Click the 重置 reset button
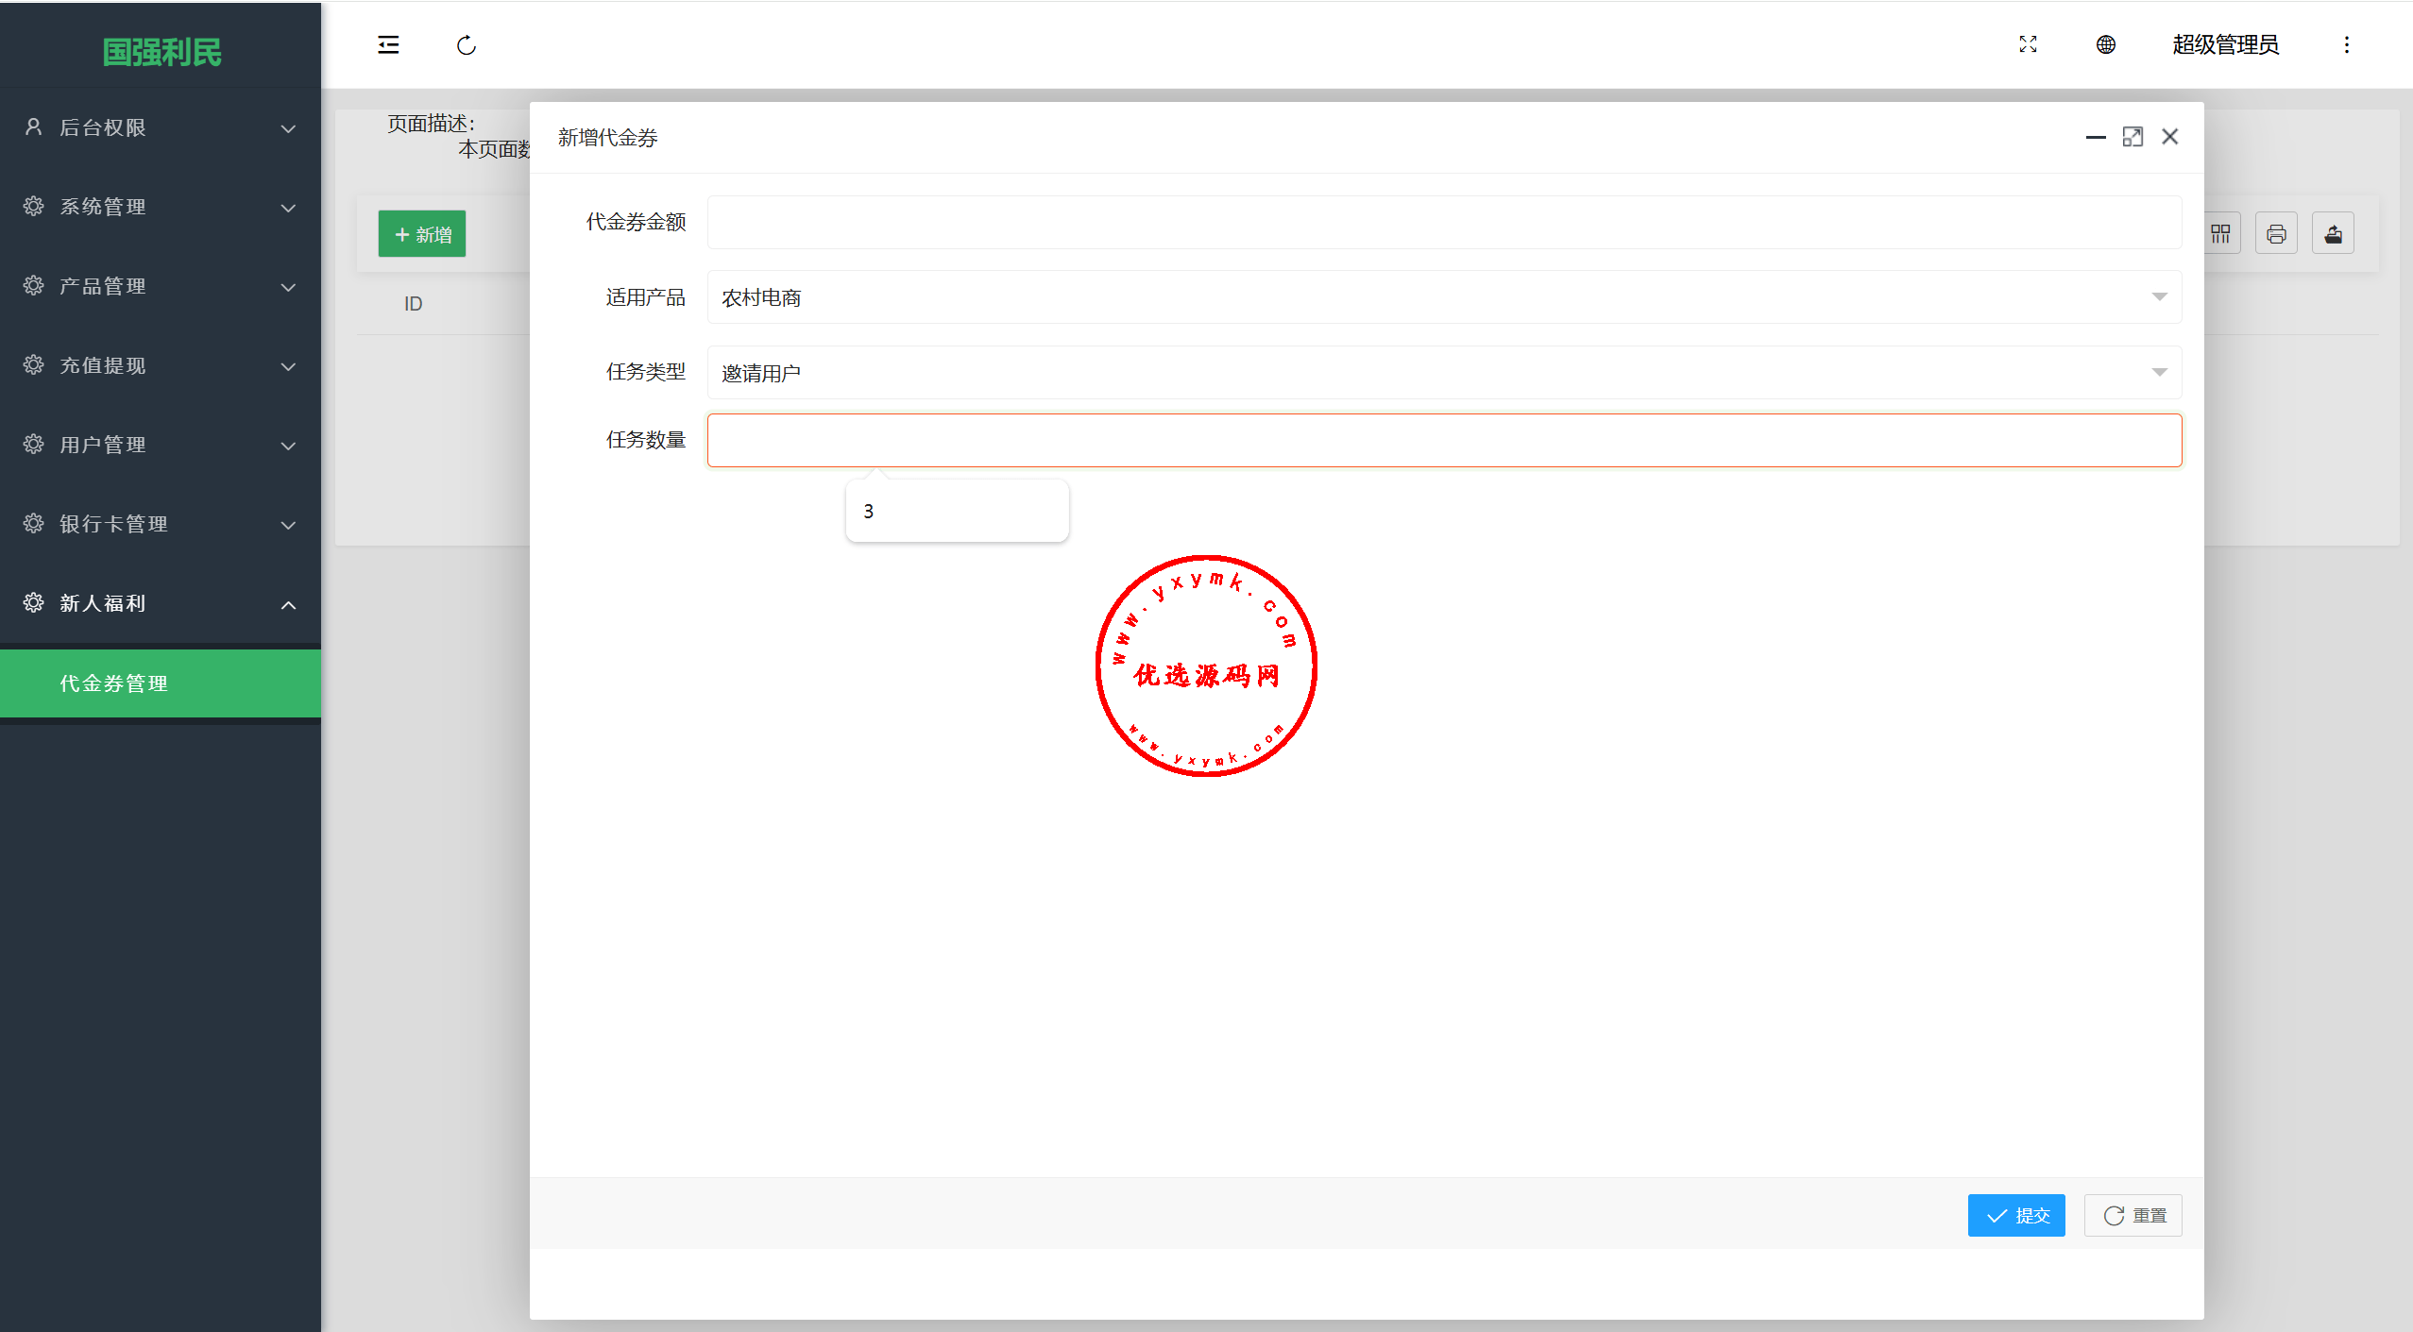The image size is (2413, 1332). pos(2133,1215)
